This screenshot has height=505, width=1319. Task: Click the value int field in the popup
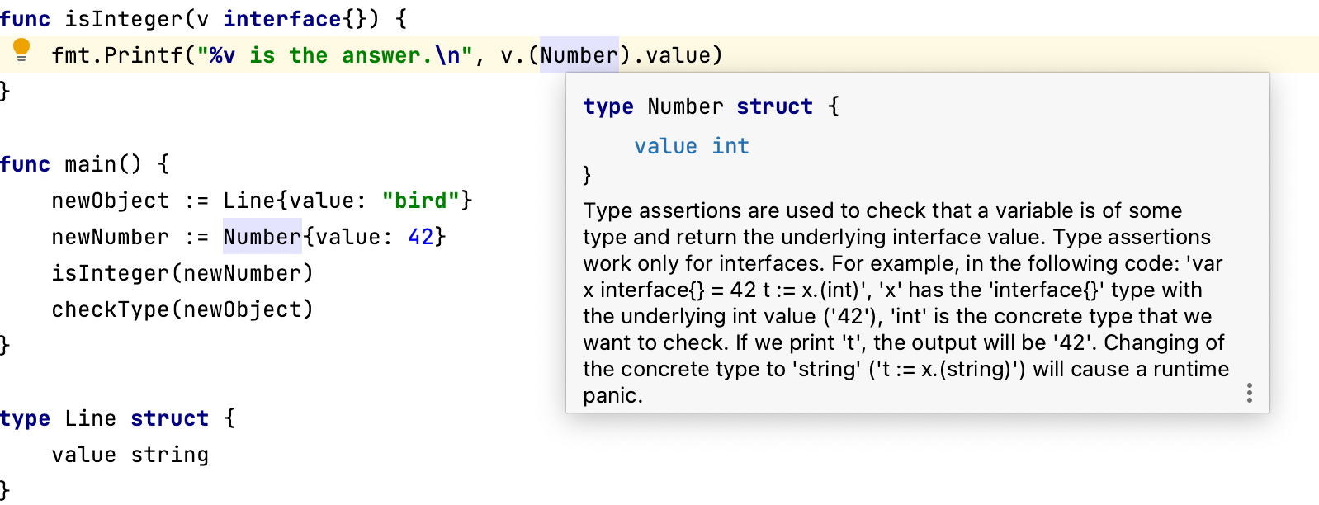[690, 146]
